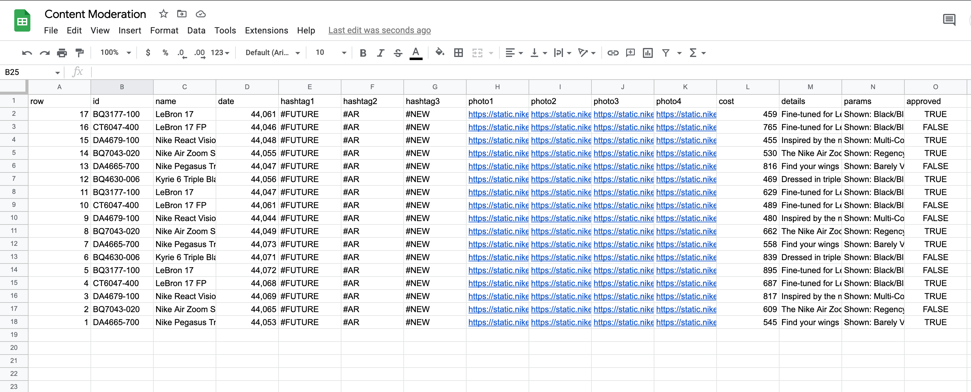This screenshot has height=392, width=971.
Task: Star the Content Moderation document
Action: (x=163, y=14)
